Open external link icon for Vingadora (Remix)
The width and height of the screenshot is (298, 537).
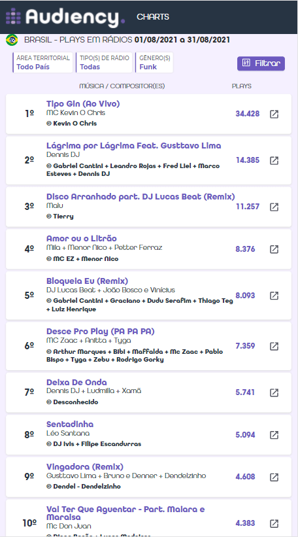point(274,477)
